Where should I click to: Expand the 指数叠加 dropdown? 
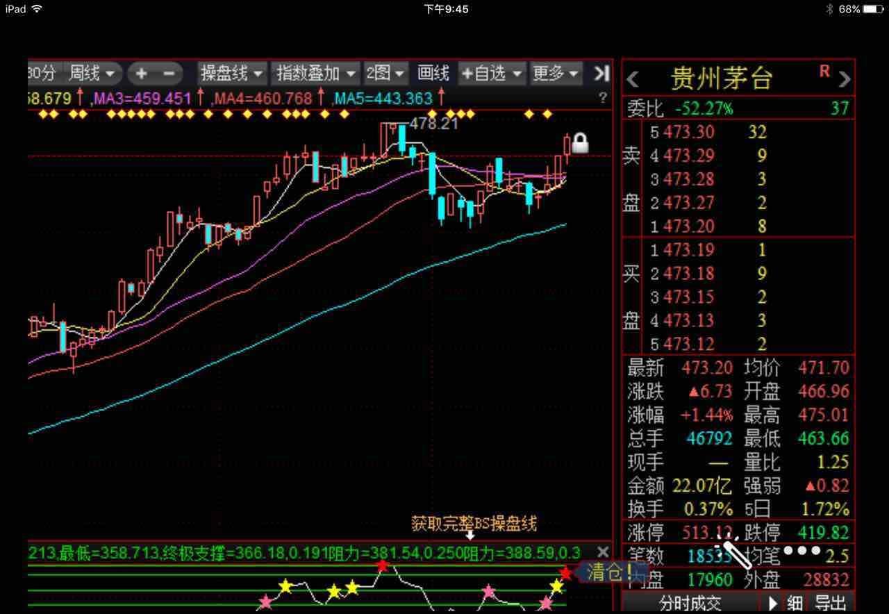317,73
